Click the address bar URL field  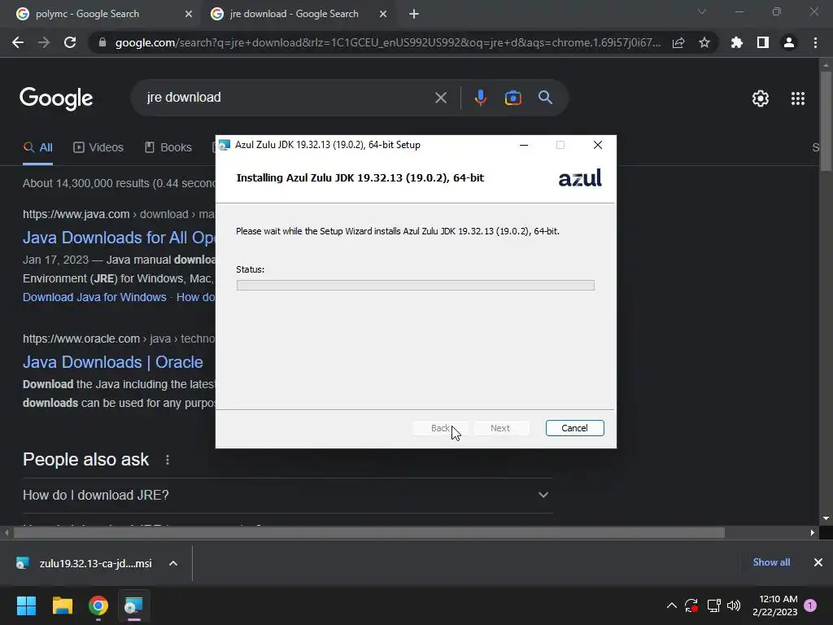pyautogui.click(x=388, y=42)
